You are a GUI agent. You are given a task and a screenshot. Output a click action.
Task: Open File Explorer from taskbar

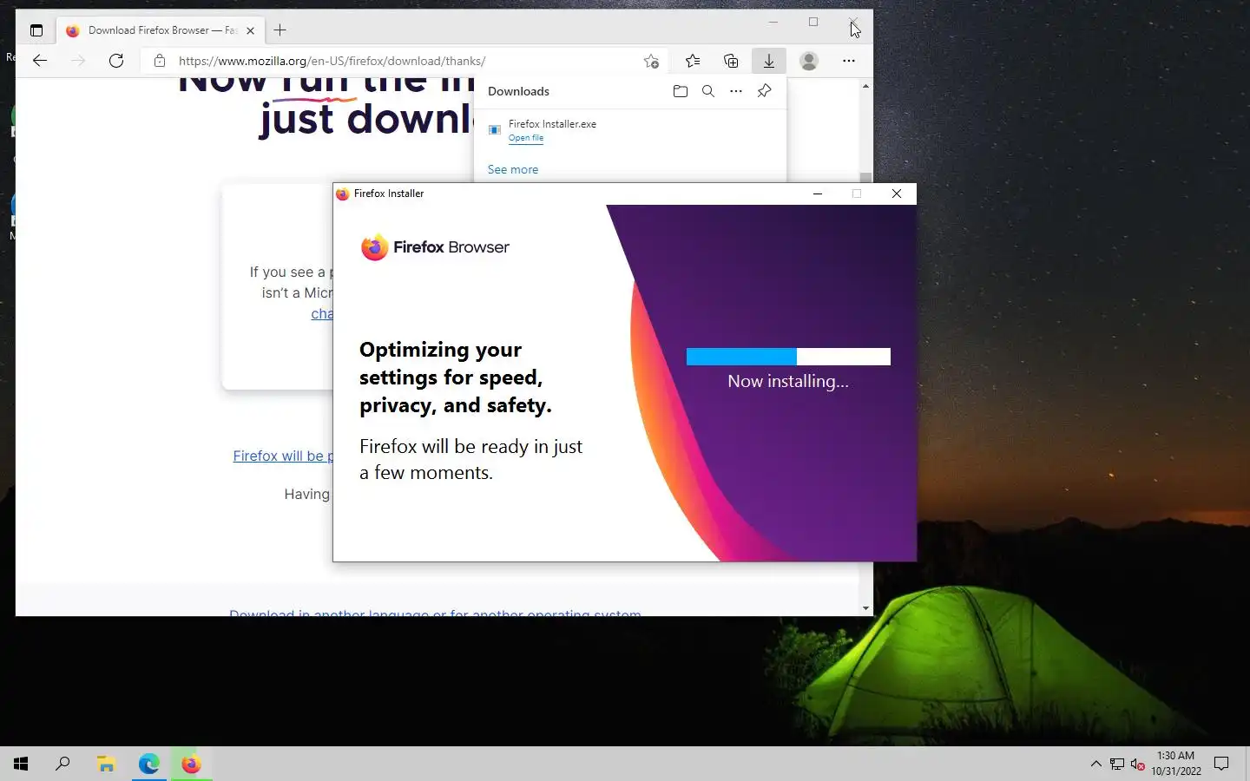point(106,764)
